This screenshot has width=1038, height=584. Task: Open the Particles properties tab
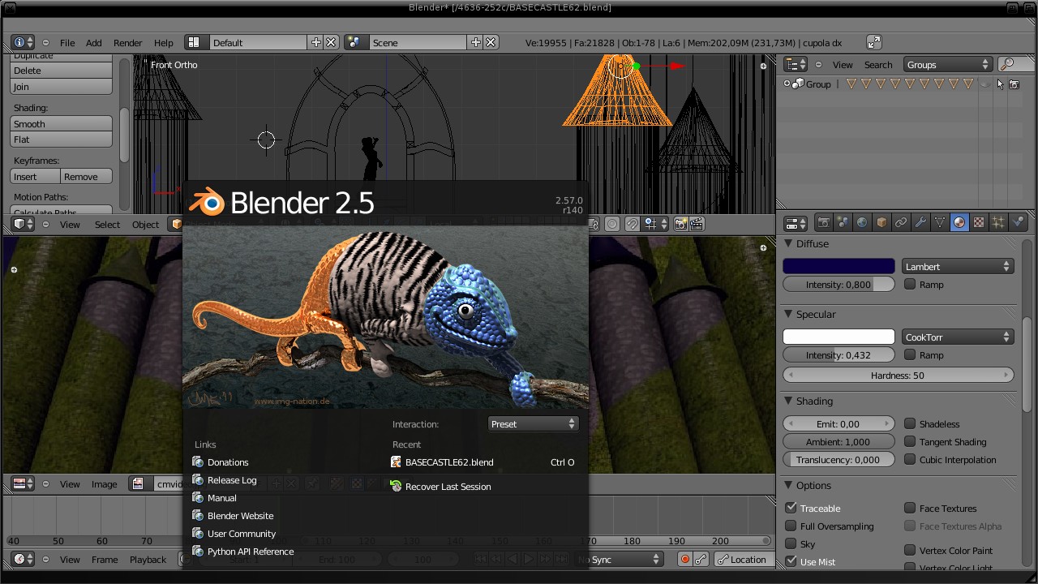tap(998, 222)
